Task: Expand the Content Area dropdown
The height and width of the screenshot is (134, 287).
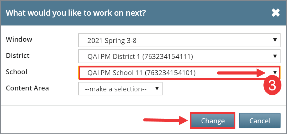Action: pos(120,89)
